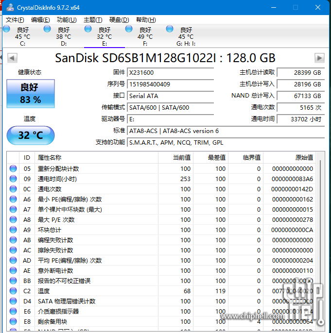Click the 健康状态 label
This screenshot has height=333, width=331.
pyautogui.click(x=30, y=72)
